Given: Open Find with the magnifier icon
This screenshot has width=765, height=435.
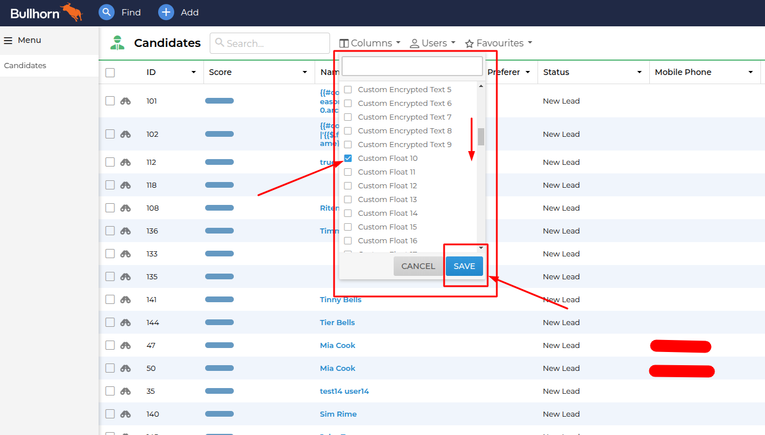Looking at the screenshot, I should [x=106, y=11].
